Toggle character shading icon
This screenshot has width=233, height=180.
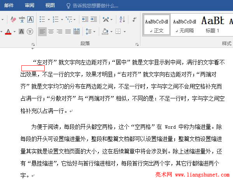tap(21, 31)
